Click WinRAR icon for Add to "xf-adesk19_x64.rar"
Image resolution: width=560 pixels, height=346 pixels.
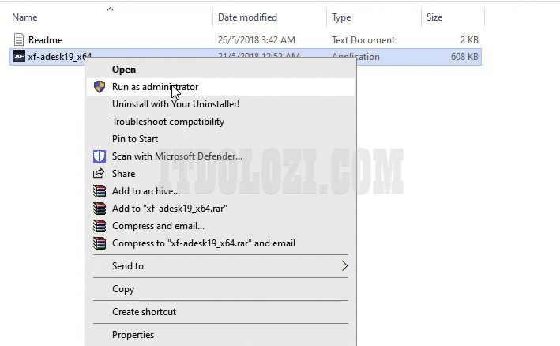(x=99, y=209)
